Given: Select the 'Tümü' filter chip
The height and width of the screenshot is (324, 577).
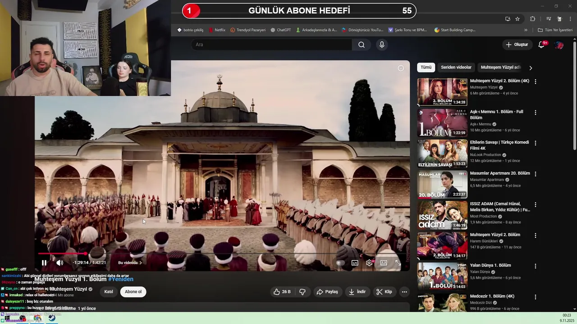Looking at the screenshot, I should click(426, 67).
